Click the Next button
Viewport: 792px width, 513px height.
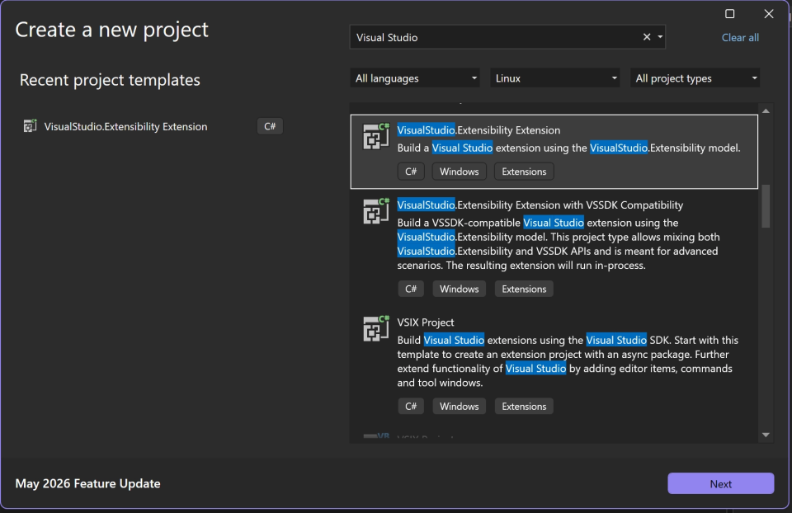tap(721, 483)
